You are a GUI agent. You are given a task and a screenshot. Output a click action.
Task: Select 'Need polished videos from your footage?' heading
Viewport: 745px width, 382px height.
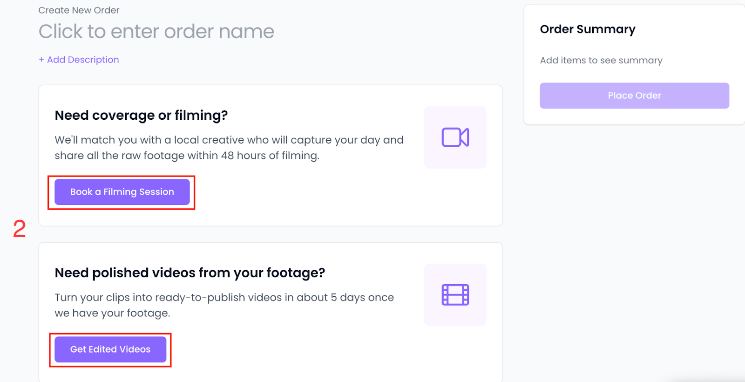190,273
